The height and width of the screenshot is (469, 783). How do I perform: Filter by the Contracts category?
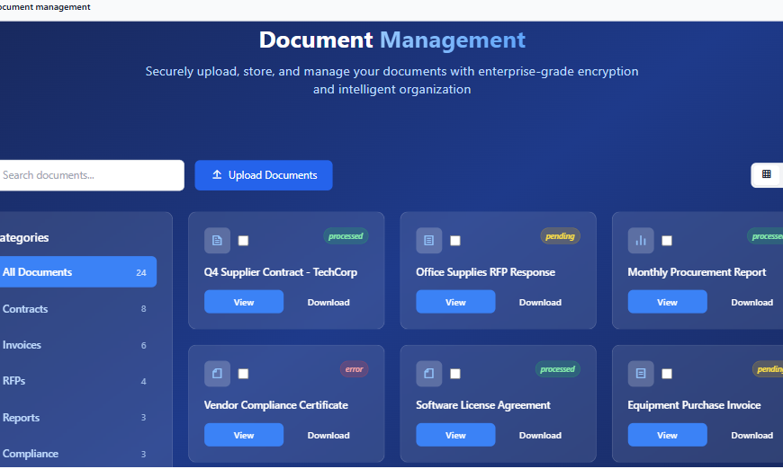[x=72, y=309]
